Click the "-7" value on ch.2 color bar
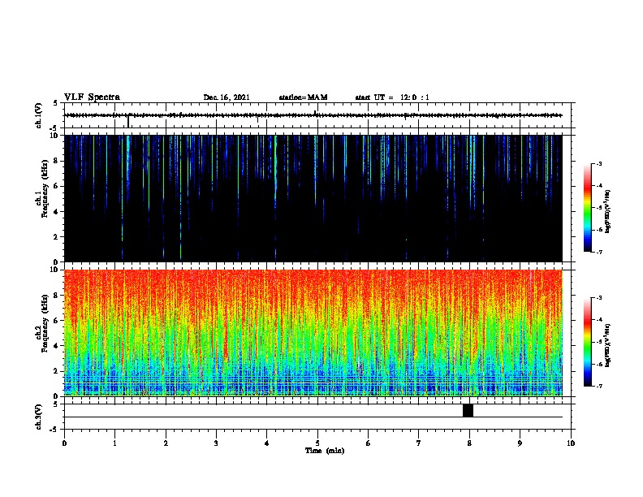 (x=599, y=387)
